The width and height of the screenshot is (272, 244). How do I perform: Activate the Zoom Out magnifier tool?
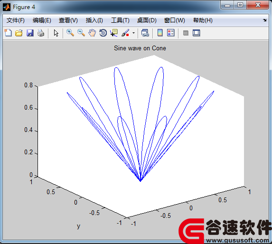81,33
